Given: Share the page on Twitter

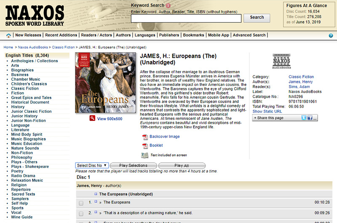Looking at the screenshot, I should 304,118.
